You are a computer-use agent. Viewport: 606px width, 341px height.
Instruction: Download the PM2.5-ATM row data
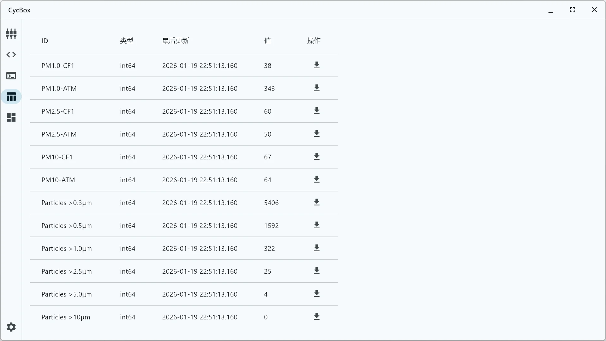(317, 134)
